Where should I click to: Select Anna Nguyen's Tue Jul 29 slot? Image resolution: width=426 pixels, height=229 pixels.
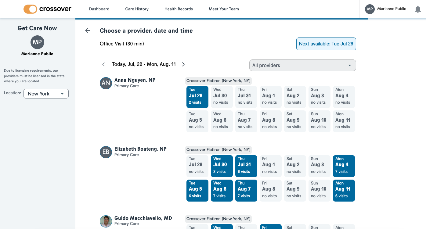pyautogui.click(x=197, y=97)
